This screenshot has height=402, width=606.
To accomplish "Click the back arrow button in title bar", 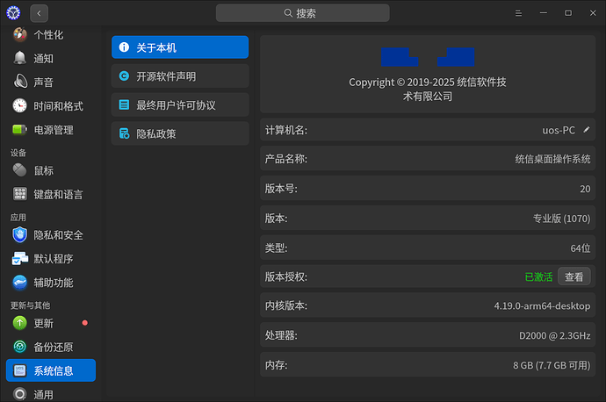I will [40, 13].
